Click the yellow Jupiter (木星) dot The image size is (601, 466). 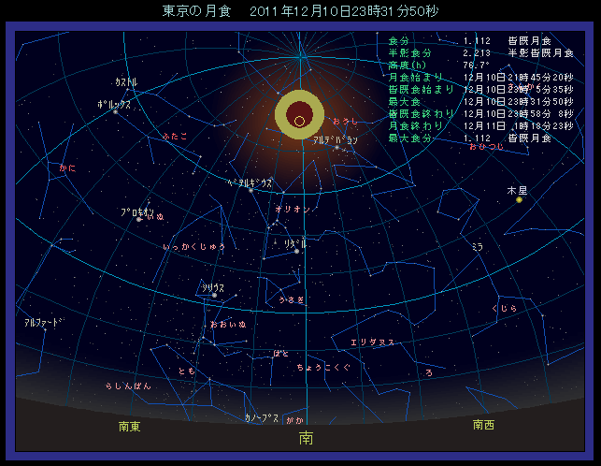(x=519, y=199)
